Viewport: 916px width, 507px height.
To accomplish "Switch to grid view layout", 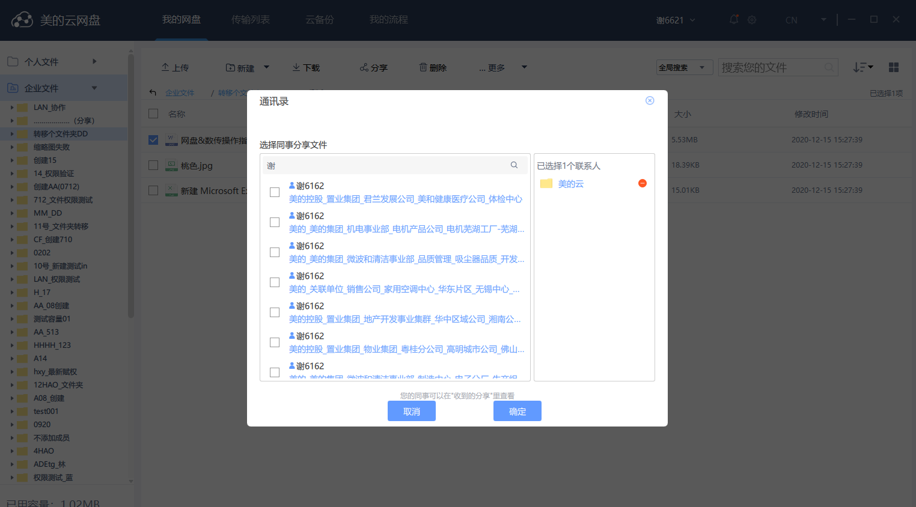I will (x=893, y=67).
